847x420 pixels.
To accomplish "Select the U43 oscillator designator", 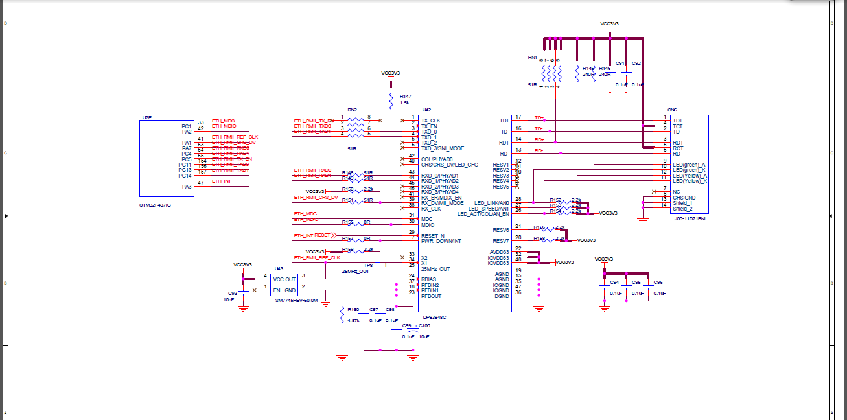I will click(x=279, y=268).
